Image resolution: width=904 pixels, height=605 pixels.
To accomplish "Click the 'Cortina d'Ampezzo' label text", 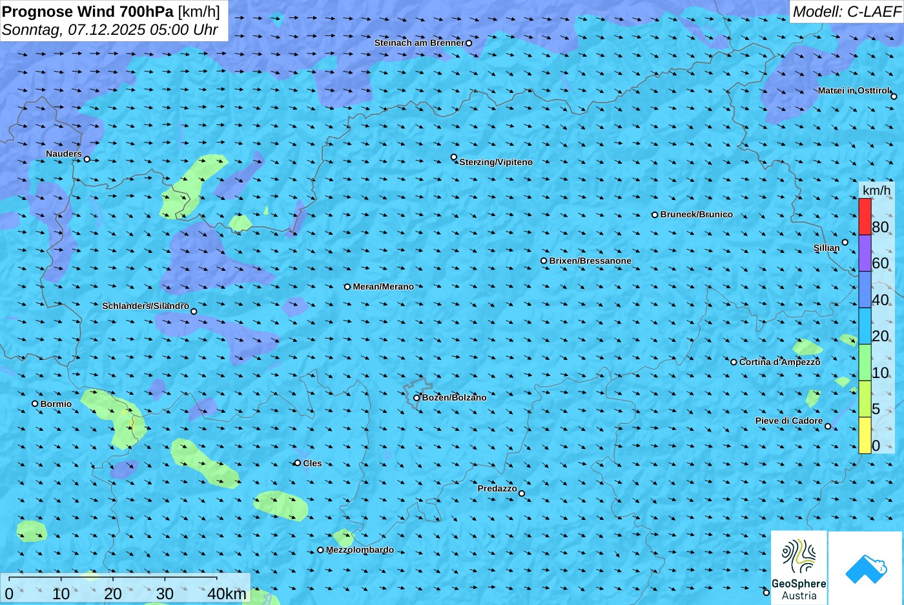I will point(779,362).
